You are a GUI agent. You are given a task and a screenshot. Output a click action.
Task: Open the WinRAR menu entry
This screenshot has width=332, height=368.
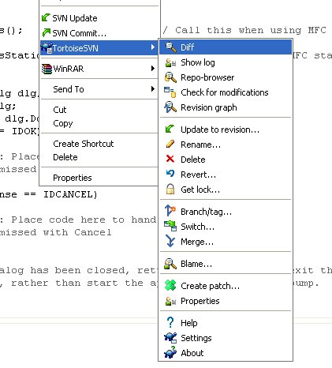(99, 69)
